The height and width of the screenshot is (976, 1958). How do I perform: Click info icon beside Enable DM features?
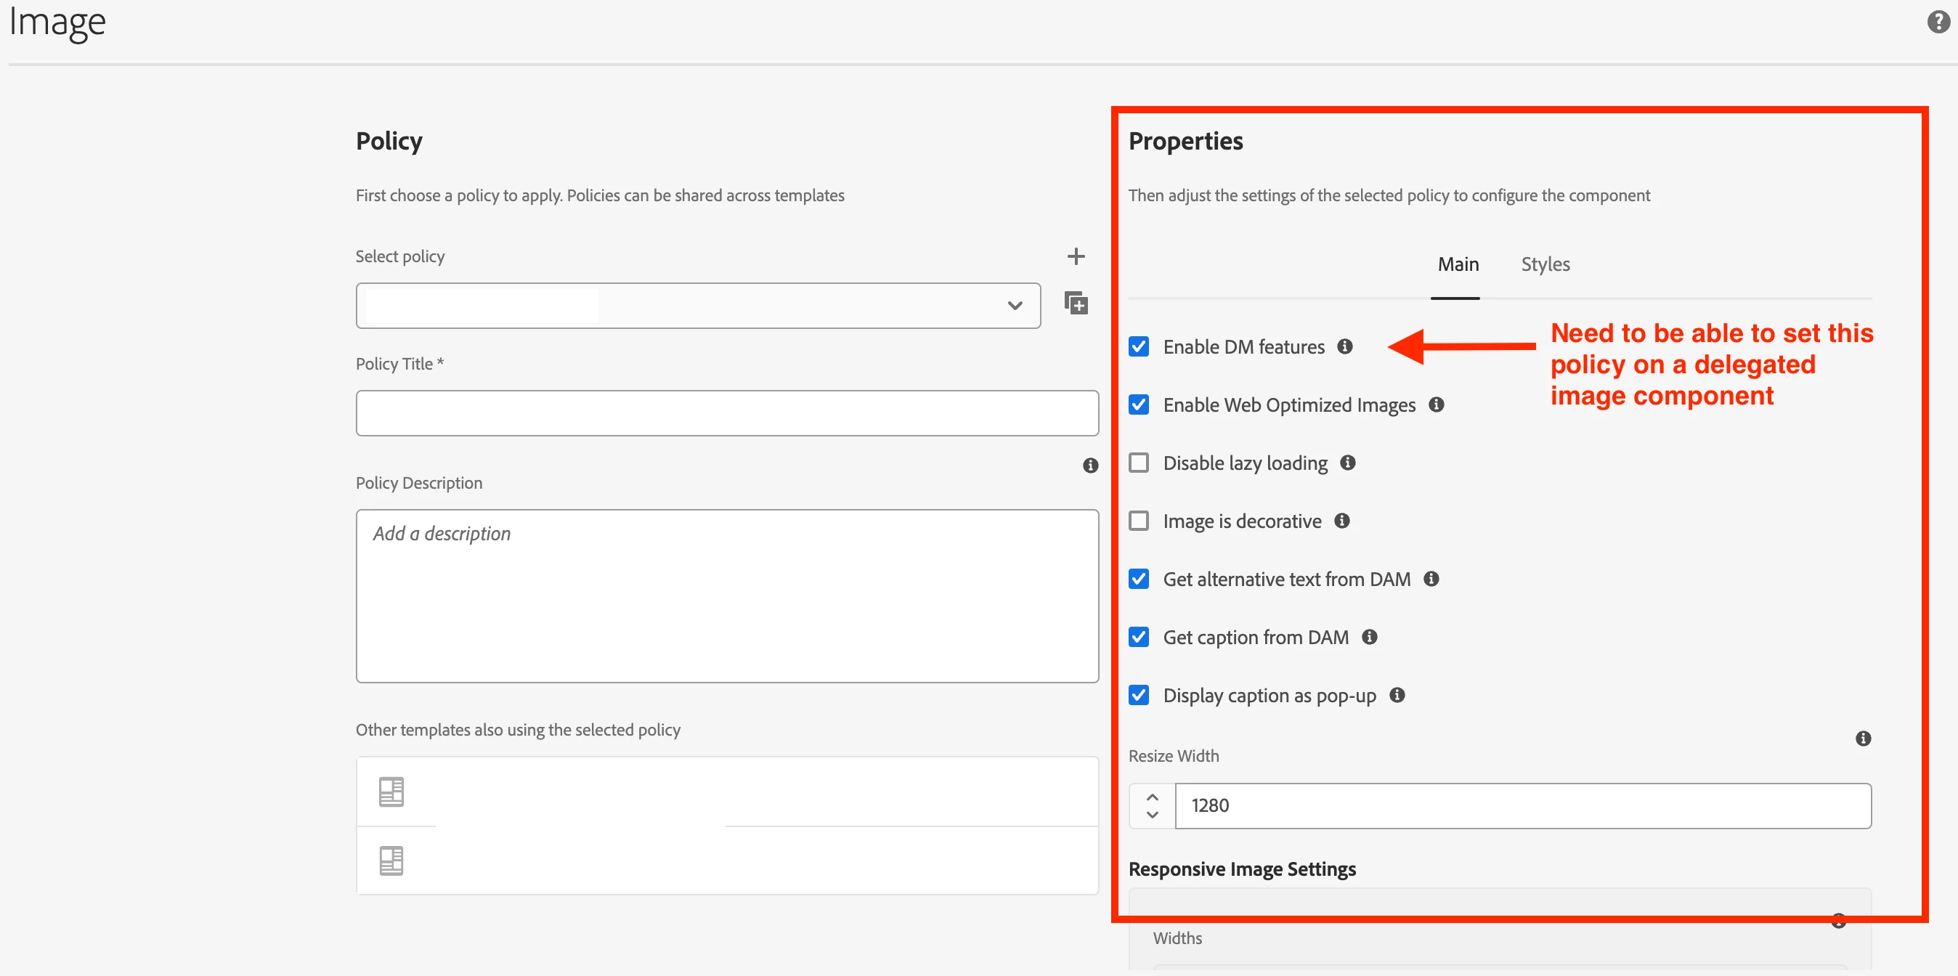pyautogui.click(x=1344, y=346)
